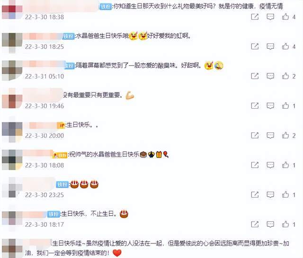Share the 22-3-30 23:25 comment

255,195
